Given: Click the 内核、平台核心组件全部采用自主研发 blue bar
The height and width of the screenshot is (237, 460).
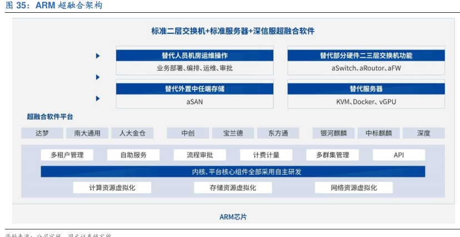Looking at the screenshot, I should pyautogui.click(x=233, y=172).
